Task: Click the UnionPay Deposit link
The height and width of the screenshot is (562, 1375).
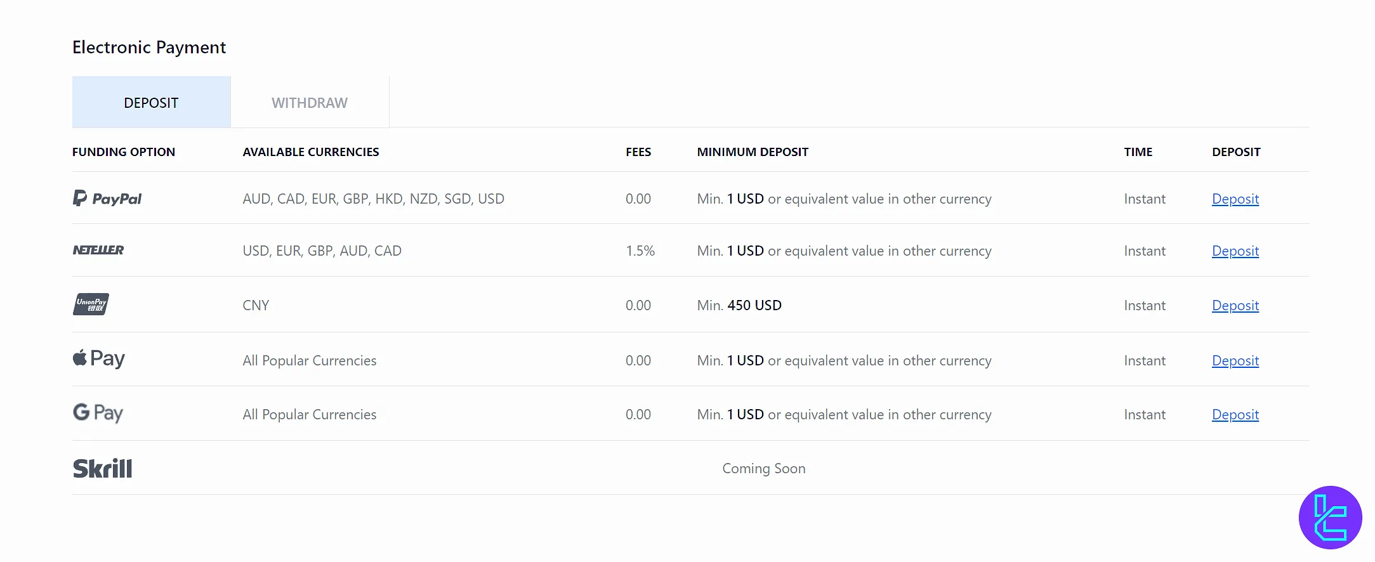Action: 1235,306
